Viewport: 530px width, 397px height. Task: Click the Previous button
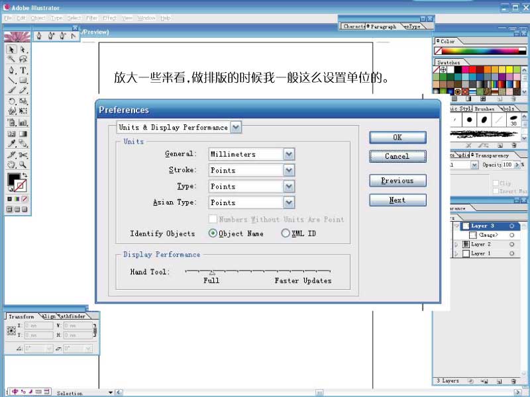point(397,181)
